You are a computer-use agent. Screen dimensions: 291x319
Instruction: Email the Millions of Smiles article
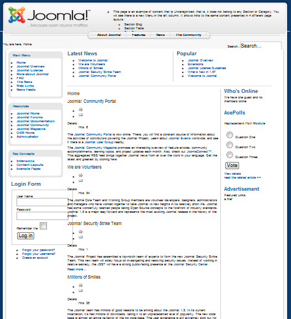(x=81, y=291)
